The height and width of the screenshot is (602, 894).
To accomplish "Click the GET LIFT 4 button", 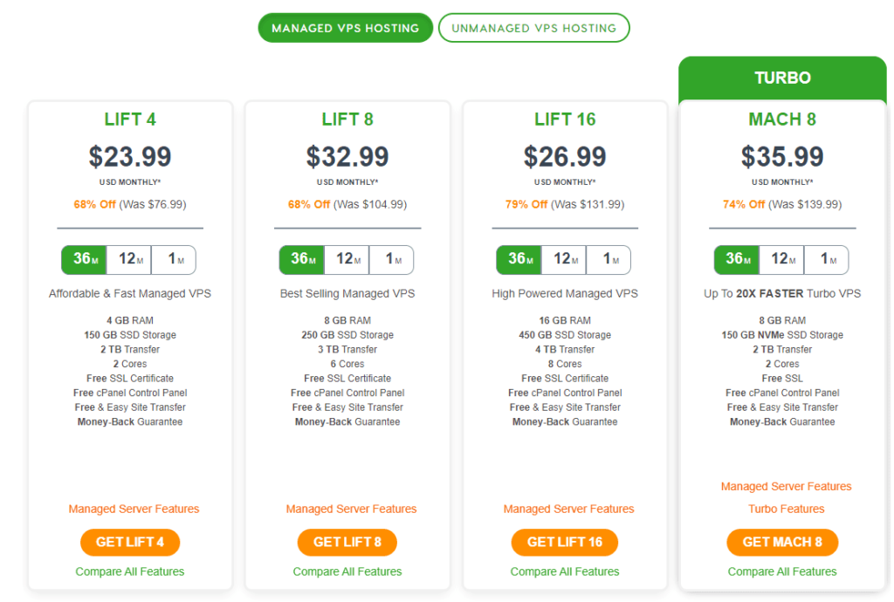I will [130, 542].
